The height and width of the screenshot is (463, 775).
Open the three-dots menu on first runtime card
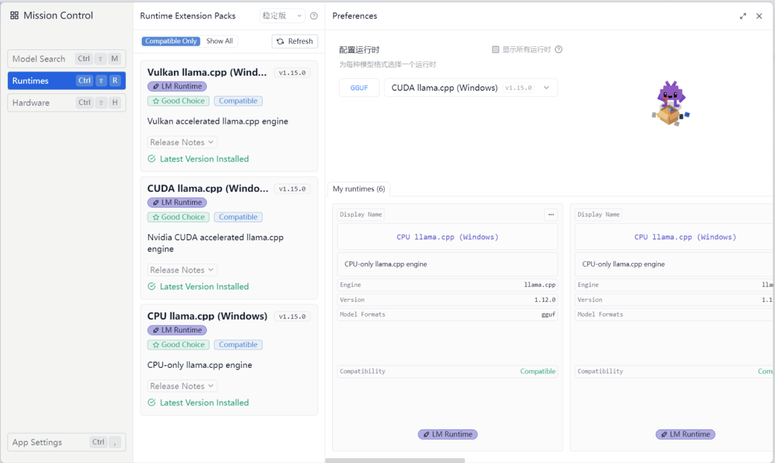pyautogui.click(x=551, y=215)
